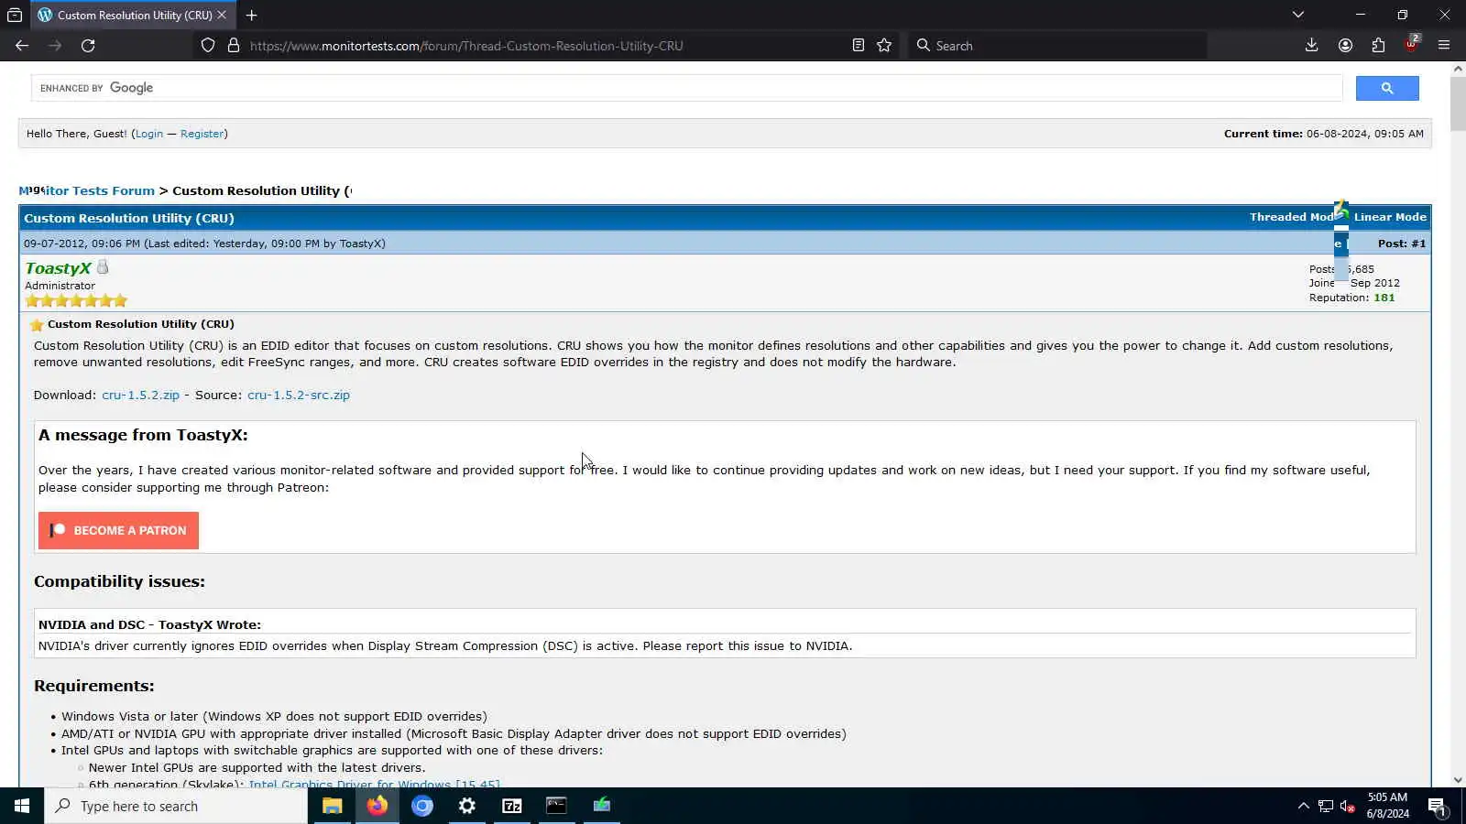Open the Post #1 permalink
1466x824 pixels.
(1417, 244)
